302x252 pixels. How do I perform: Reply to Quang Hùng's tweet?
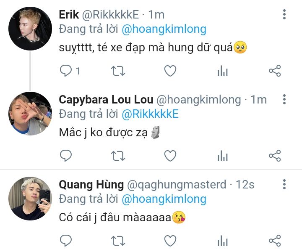[66, 241]
